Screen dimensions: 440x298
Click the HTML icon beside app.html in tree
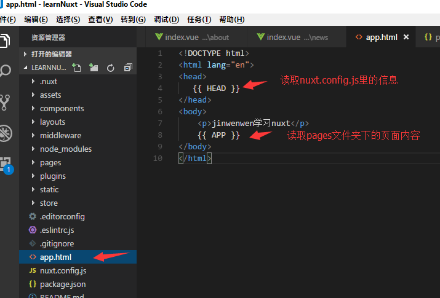click(33, 257)
